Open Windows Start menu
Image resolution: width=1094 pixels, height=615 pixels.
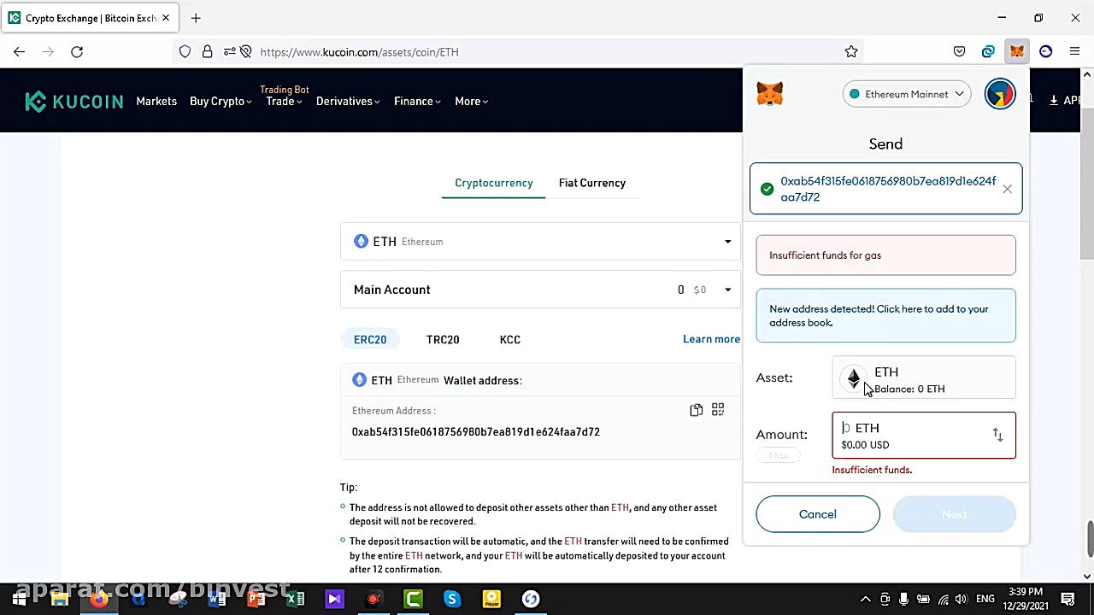(19, 600)
